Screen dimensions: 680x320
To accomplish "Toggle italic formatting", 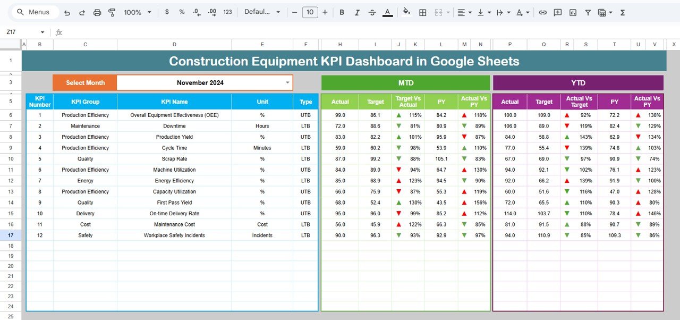I will tap(357, 12).
